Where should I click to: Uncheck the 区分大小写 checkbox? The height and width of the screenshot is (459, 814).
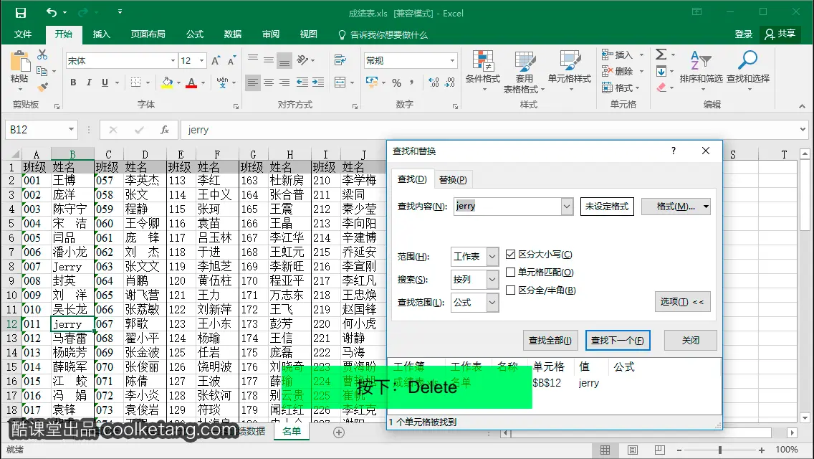[x=510, y=254]
